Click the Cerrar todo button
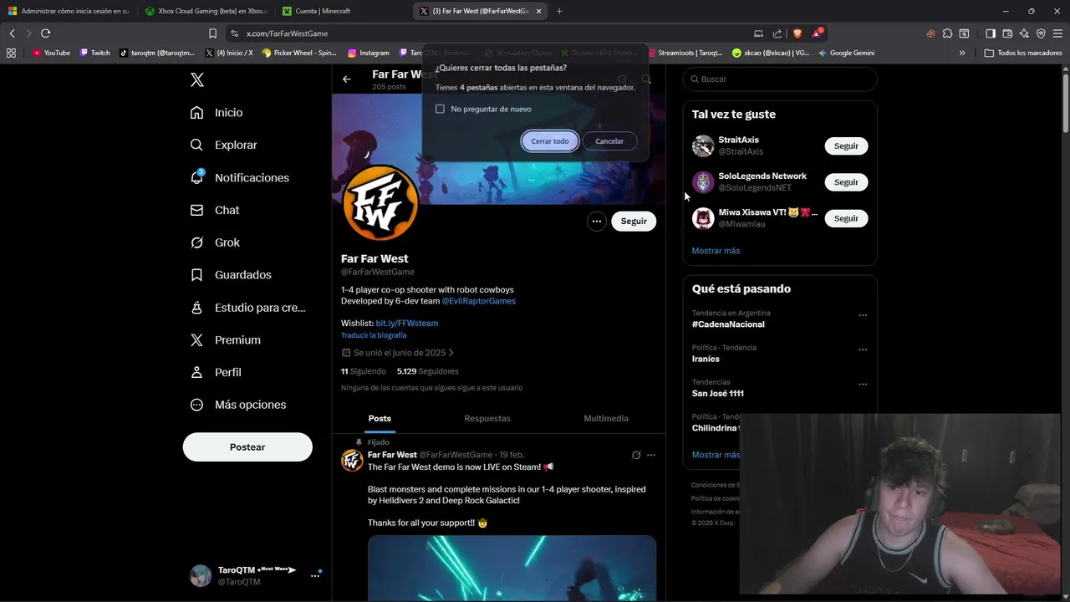Image resolution: width=1070 pixels, height=602 pixels. [550, 141]
